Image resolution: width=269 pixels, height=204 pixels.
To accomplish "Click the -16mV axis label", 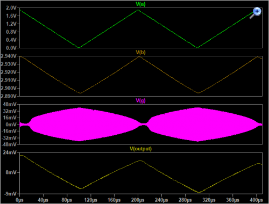I will coord(9,131).
